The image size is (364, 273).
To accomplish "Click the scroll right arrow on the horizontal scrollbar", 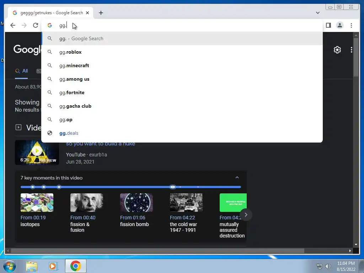I will (350, 251).
